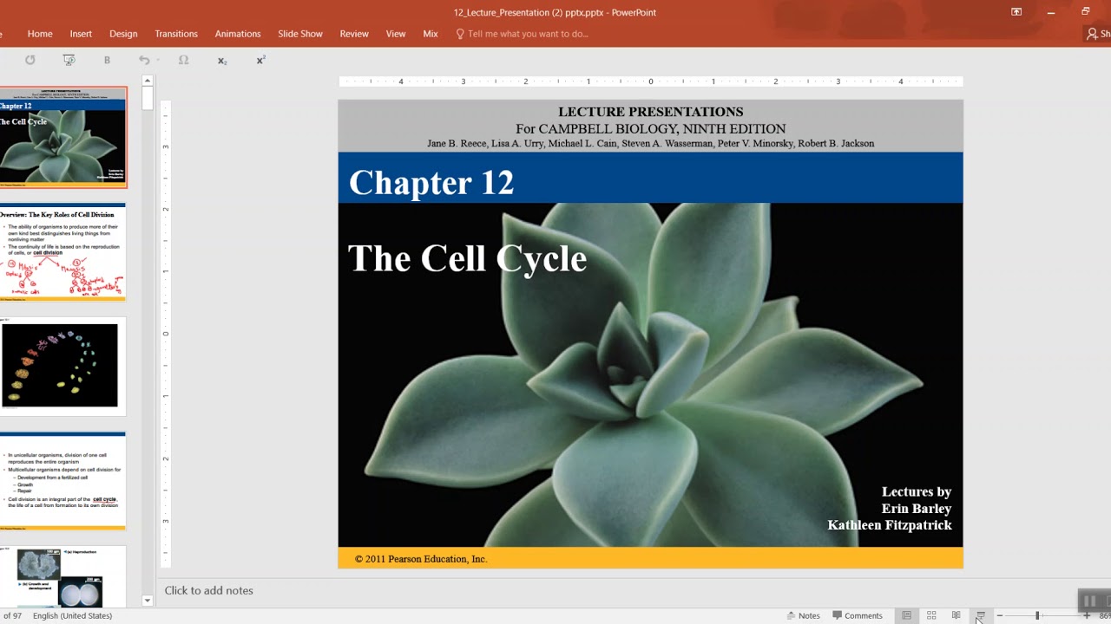Image resolution: width=1111 pixels, height=624 pixels.
Task: Click the user account icon in the ribbon
Action: (1092, 34)
